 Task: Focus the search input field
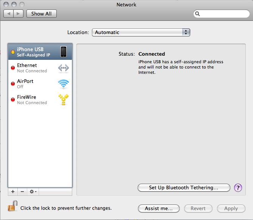coord(222,14)
